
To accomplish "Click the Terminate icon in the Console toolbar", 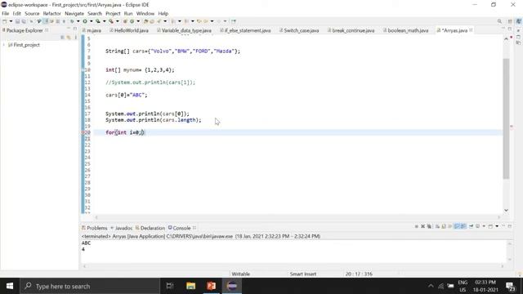I will click(417, 226).
